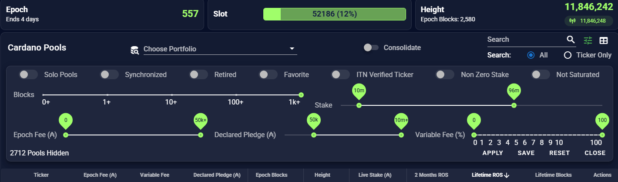Image resolution: width=618 pixels, height=182 pixels.
Task: Click the live height broadcast badge
Action: 589,20
